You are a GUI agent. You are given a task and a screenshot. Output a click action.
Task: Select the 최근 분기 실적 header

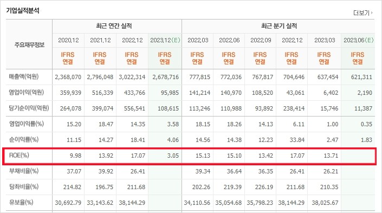click(x=279, y=26)
